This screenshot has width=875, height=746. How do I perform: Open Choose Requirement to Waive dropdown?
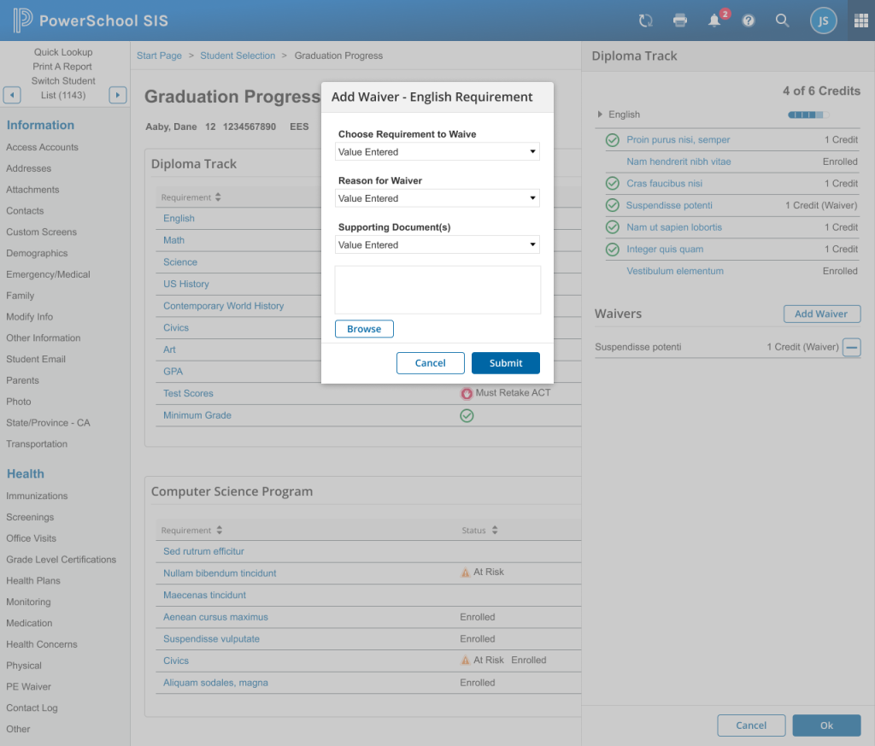[437, 152]
